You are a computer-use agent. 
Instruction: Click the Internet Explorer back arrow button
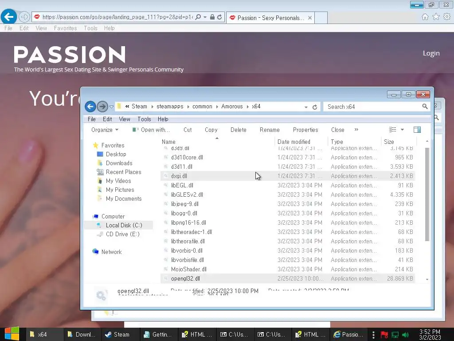[9, 17]
